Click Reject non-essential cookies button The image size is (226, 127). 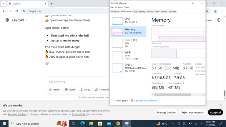tap(193, 113)
